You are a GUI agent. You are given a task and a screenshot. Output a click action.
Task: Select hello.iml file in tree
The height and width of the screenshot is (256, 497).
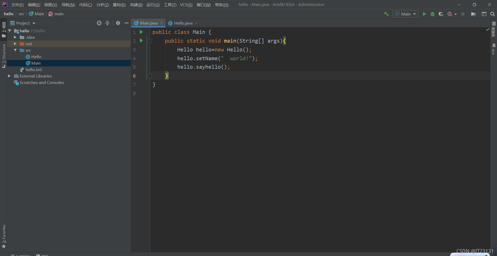point(31,69)
